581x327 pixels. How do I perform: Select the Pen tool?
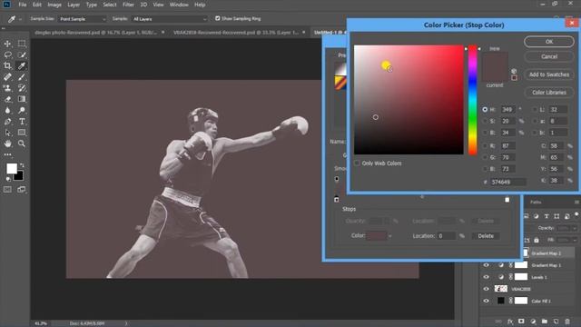[x=7, y=122]
